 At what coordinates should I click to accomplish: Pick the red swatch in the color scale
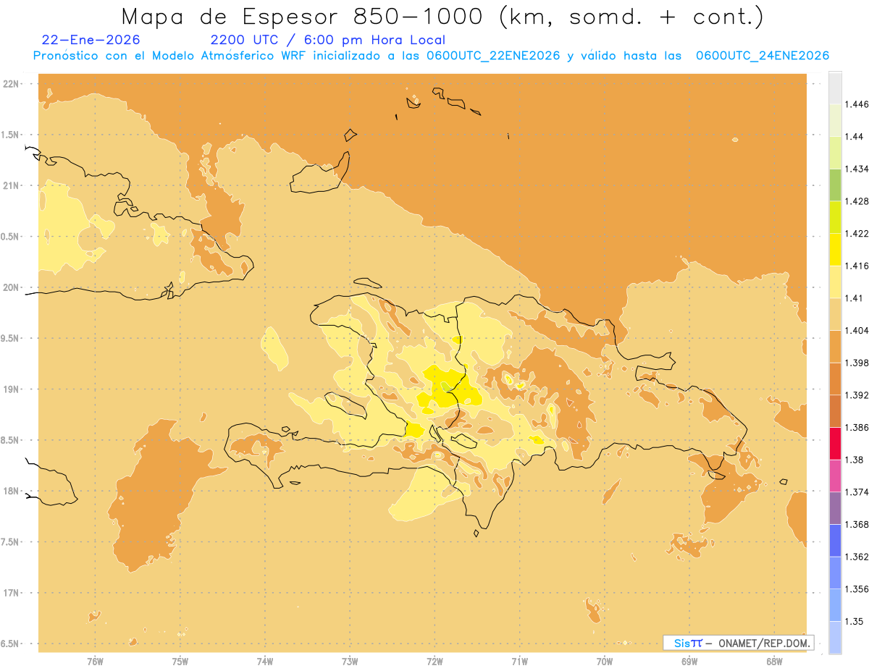(x=835, y=444)
